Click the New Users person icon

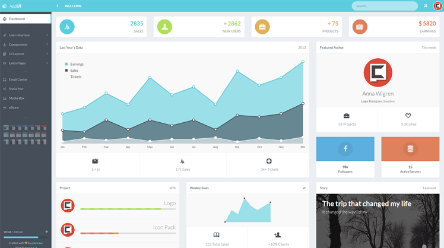pos(165,27)
